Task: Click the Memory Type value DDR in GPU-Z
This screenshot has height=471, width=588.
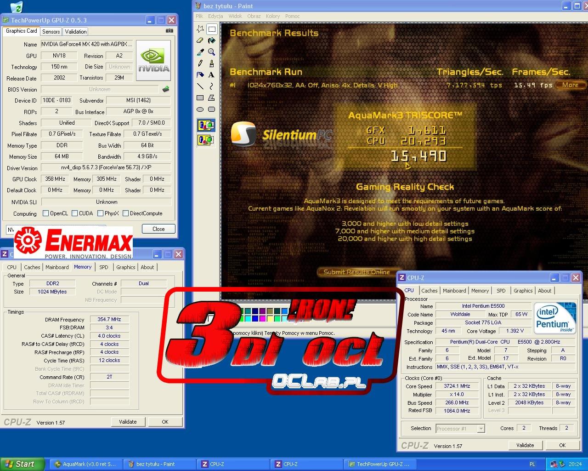Action: (x=62, y=145)
